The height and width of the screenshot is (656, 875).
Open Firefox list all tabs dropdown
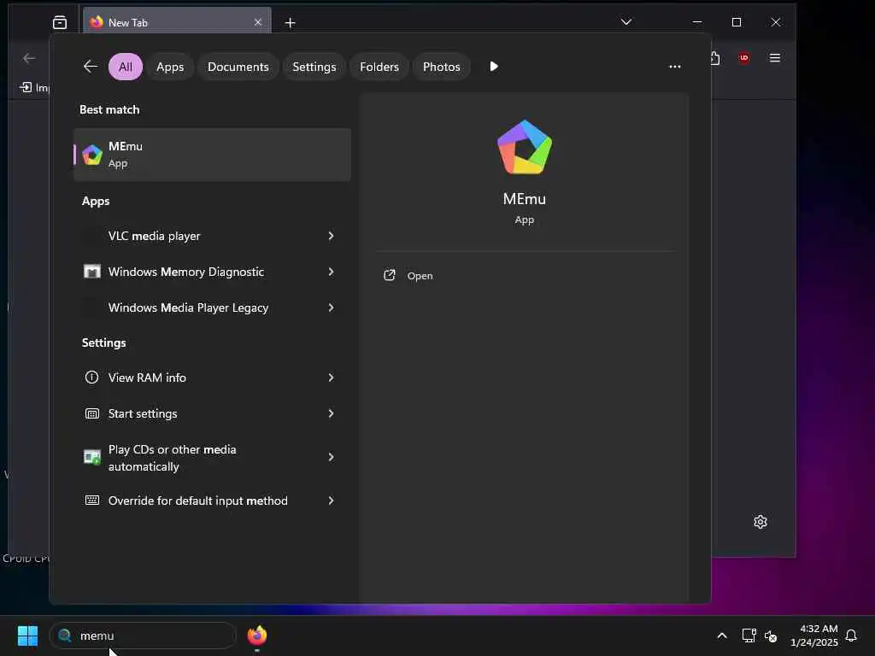coord(626,21)
